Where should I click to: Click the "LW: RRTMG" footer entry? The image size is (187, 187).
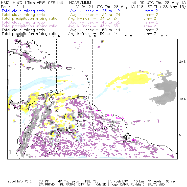point(47,184)
